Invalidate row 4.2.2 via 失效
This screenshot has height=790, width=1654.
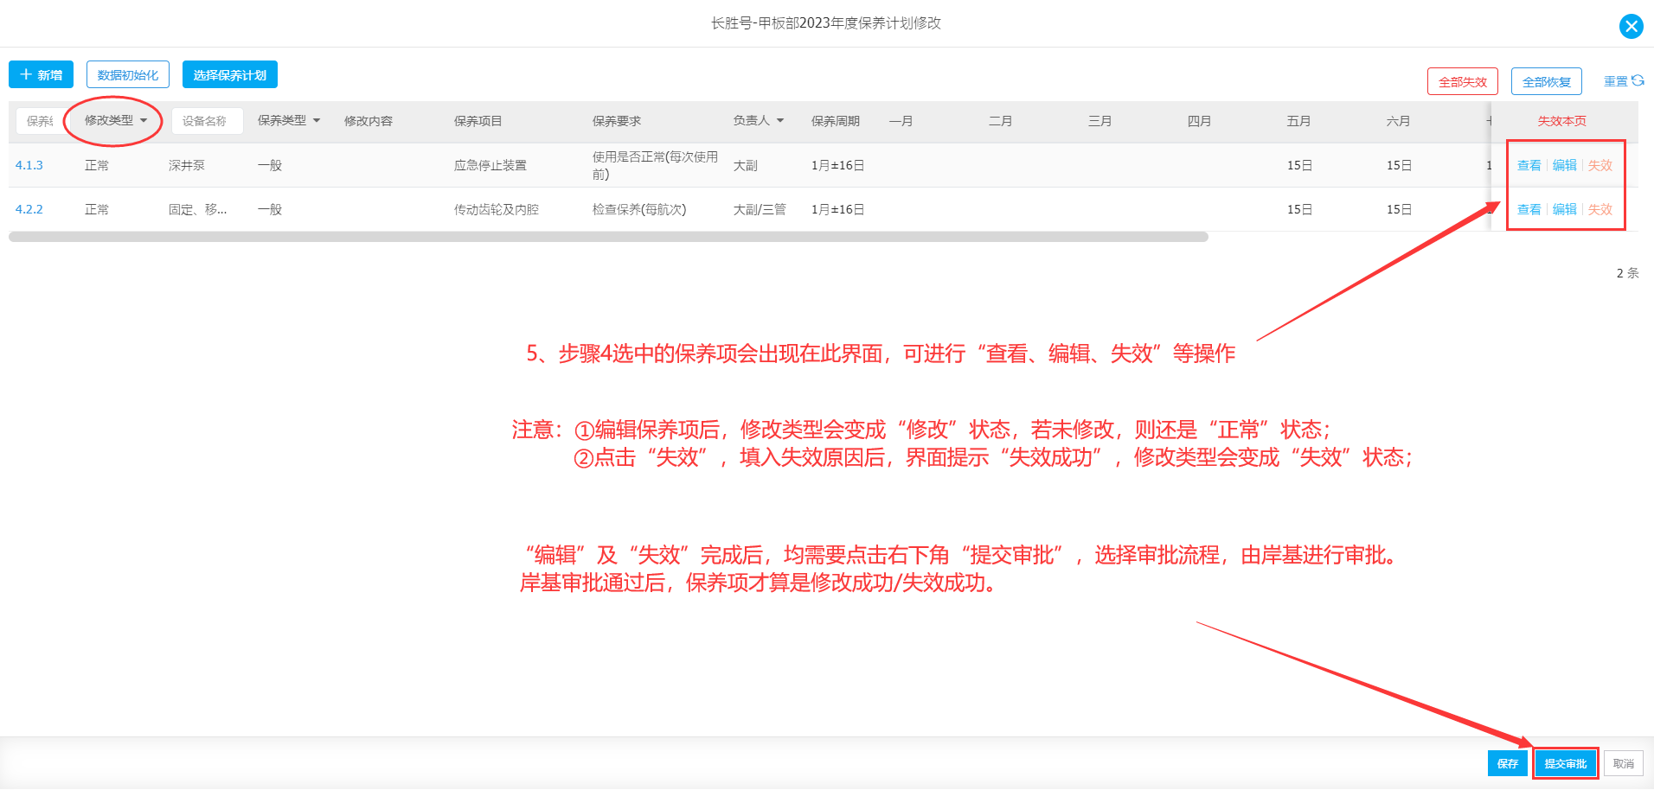coord(1600,209)
